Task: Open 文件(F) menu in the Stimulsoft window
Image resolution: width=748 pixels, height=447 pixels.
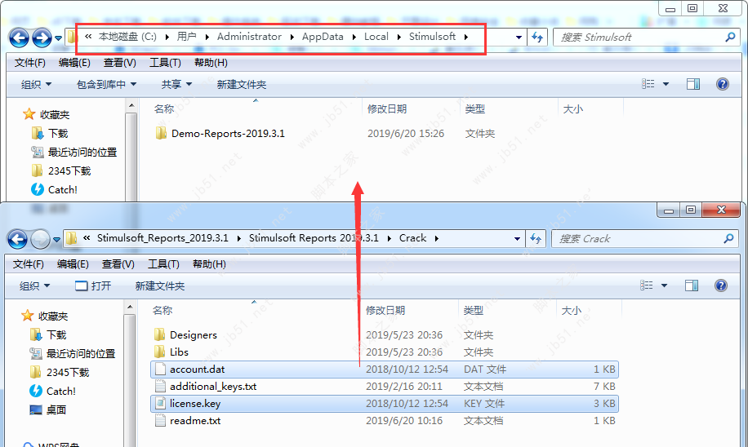Action: coord(29,63)
